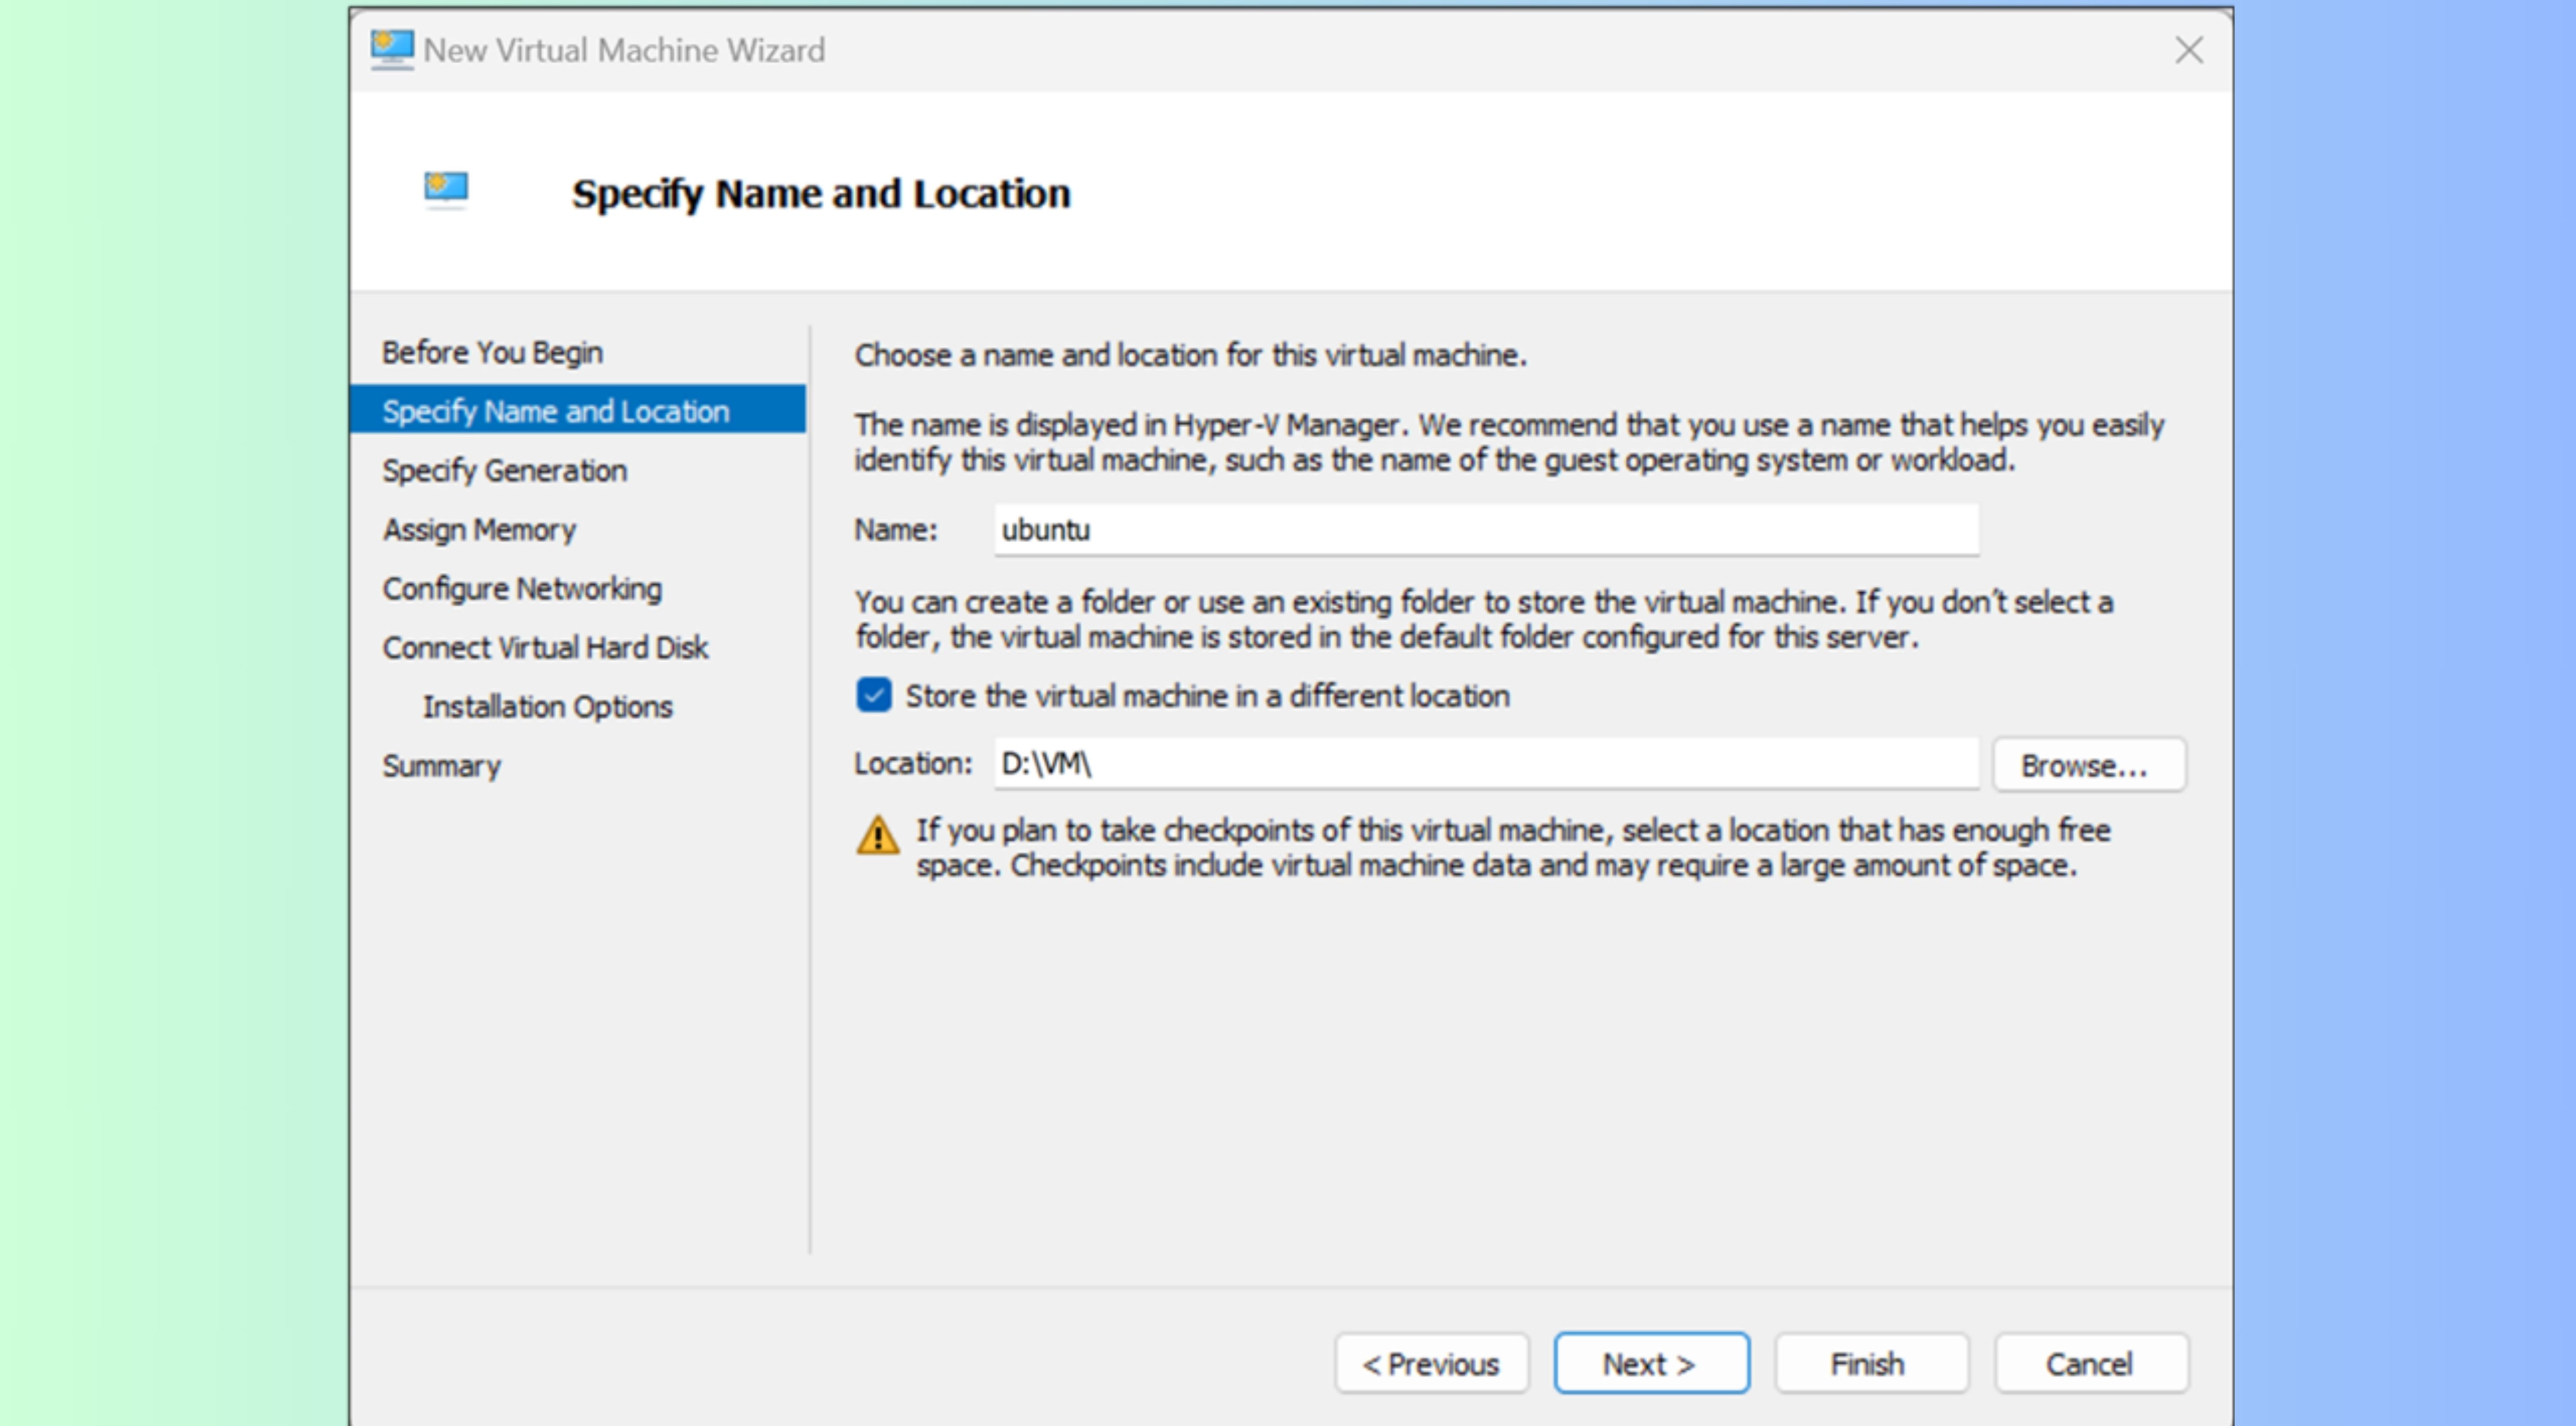Click the checkpoint free space warning text
The width and height of the screenshot is (2576, 1426).
(1513, 847)
